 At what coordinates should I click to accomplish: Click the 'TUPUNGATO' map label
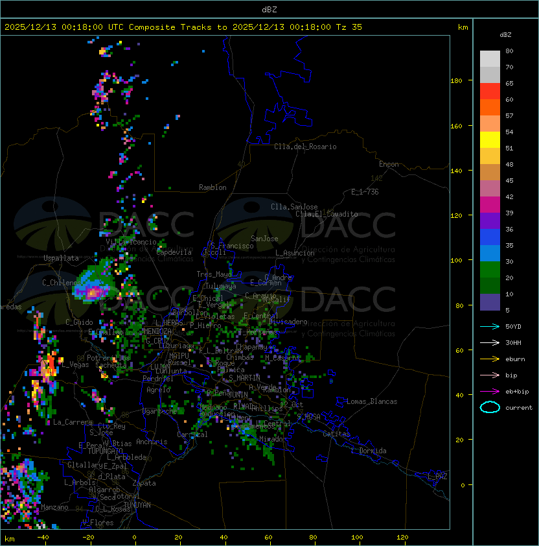click(x=105, y=451)
